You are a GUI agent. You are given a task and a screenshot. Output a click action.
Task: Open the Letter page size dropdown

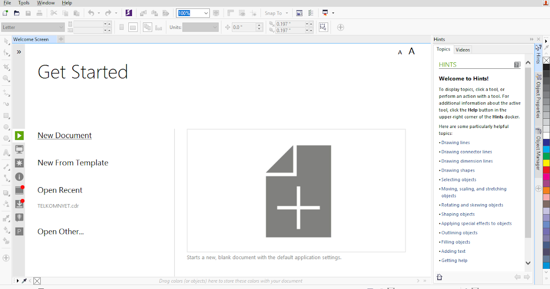33,27
